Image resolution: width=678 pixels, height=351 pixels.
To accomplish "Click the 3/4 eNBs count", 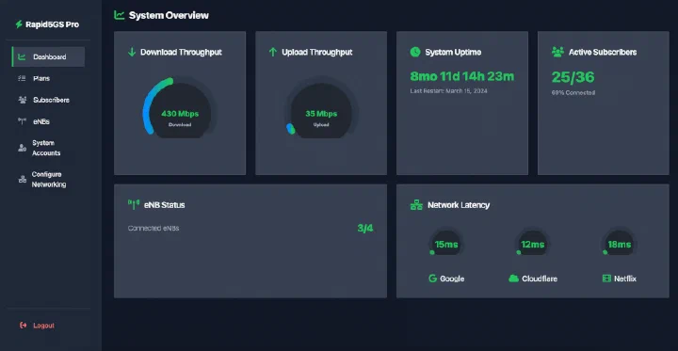I will (x=365, y=228).
